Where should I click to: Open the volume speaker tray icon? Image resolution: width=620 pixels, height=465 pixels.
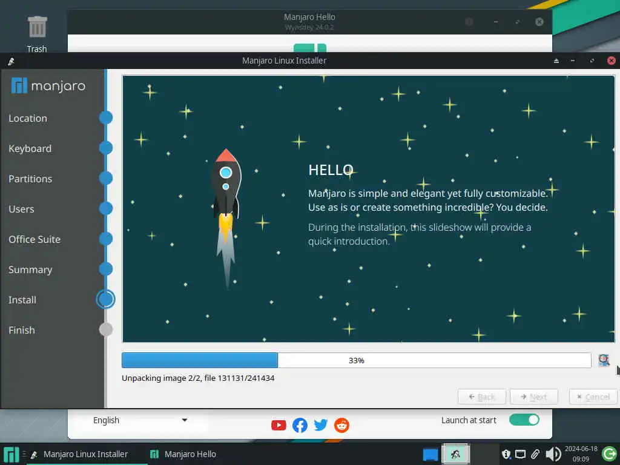(553, 454)
